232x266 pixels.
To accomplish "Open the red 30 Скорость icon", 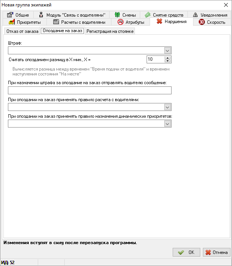I will 202,22.
